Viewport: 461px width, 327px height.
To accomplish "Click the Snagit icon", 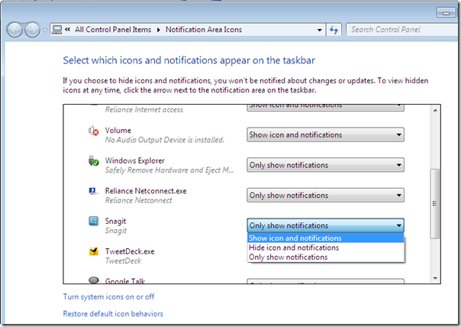I will point(93,221).
